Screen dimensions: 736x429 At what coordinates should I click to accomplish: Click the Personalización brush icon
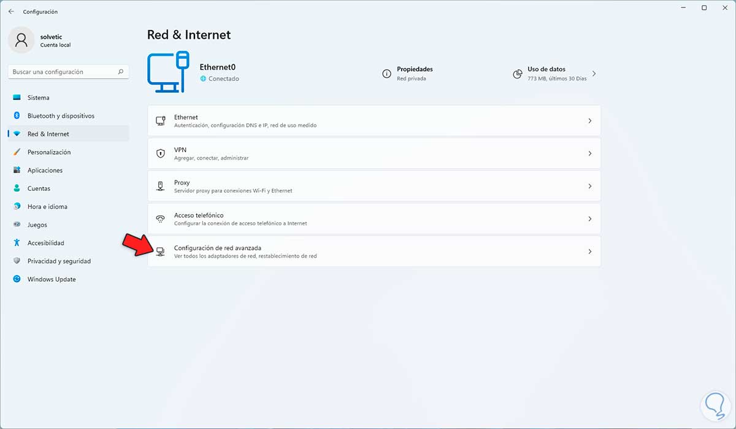pos(17,152)
